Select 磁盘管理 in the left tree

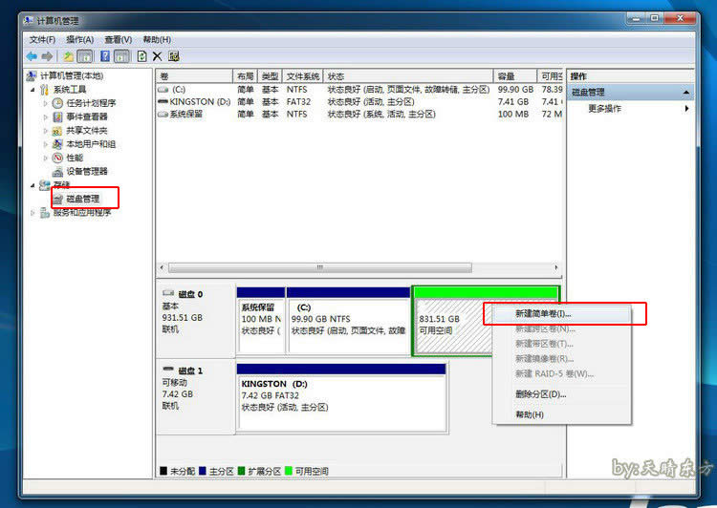coord(82,199)
